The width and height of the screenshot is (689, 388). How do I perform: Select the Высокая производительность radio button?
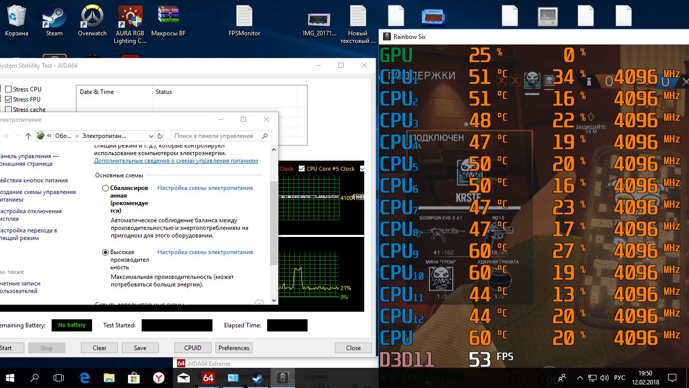click(x=106, y=252)
